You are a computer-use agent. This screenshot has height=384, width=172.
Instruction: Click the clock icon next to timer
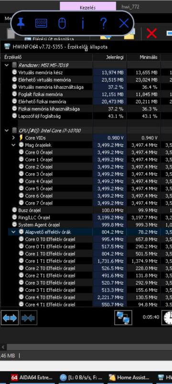[168, 318]
